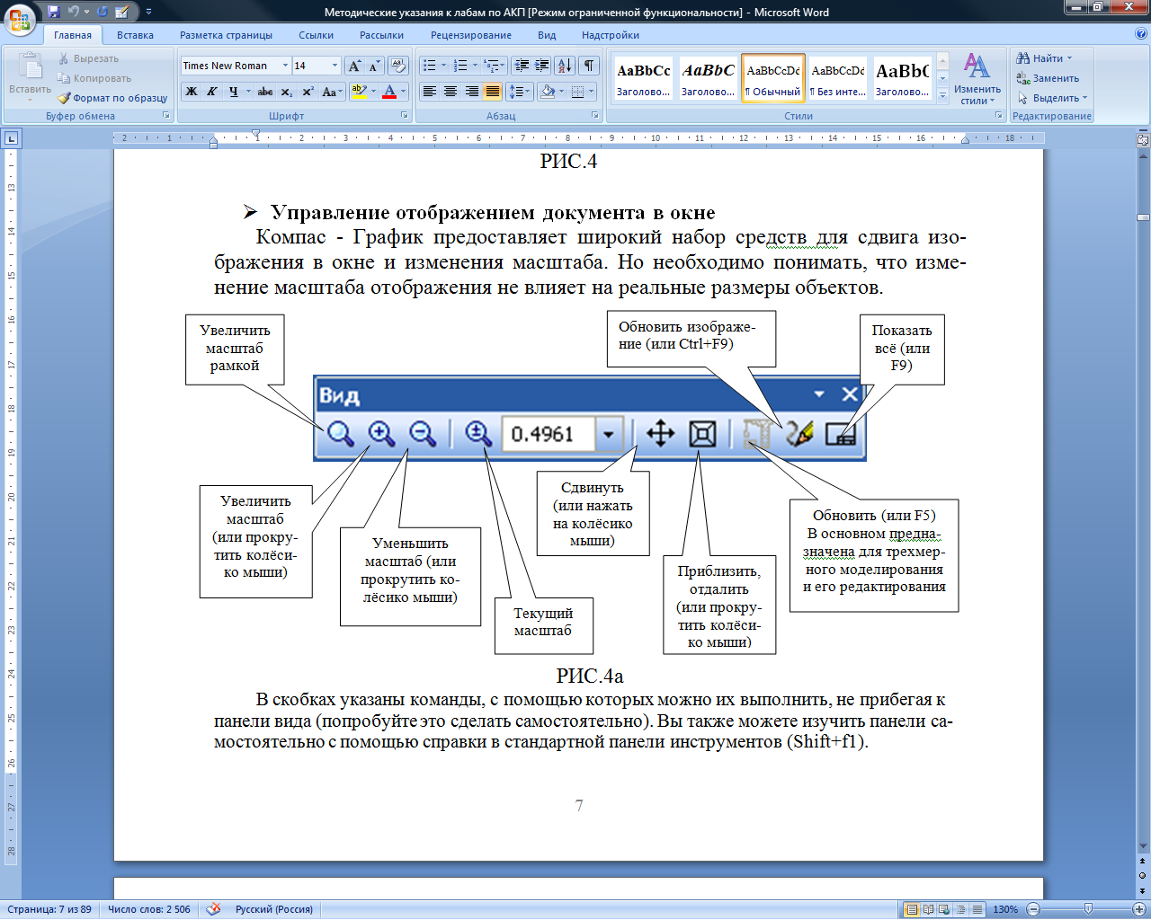The image size is (1151, 920).
Task: Open numbering list dropdown arrow
Action: tap(475, 66)
